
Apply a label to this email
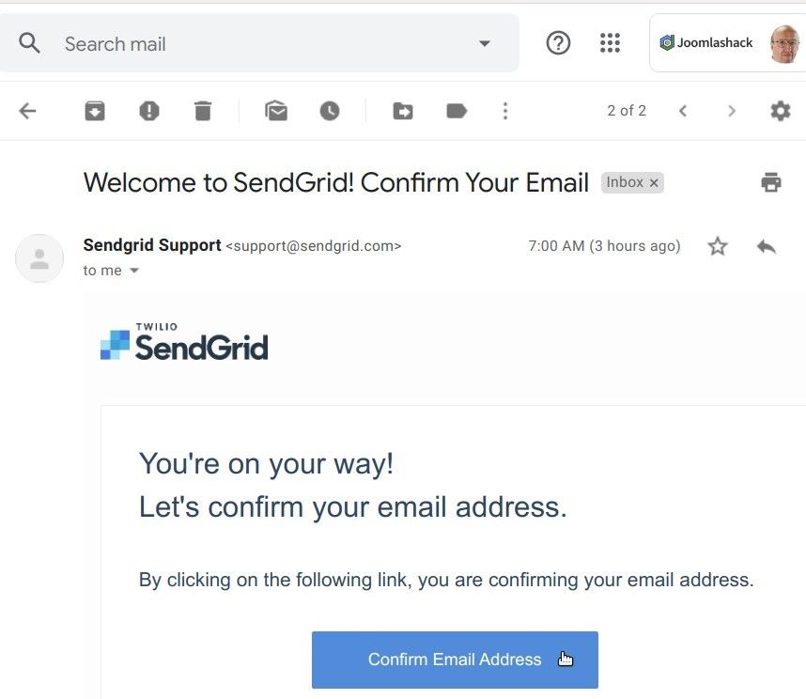(456, 110)
